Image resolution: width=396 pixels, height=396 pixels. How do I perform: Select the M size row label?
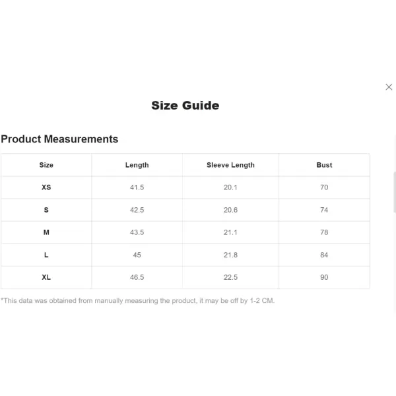click(x=46, y=232)
